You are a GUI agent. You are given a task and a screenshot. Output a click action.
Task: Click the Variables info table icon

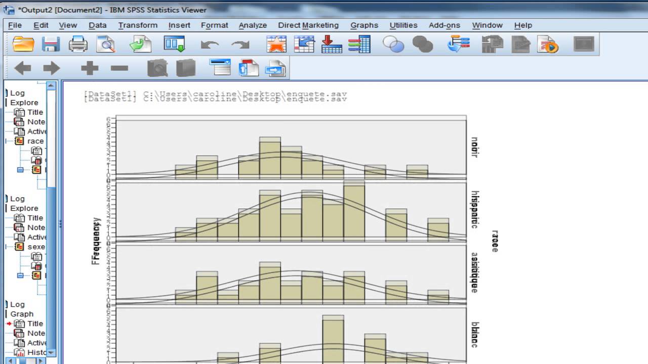[x=359, y=44]
